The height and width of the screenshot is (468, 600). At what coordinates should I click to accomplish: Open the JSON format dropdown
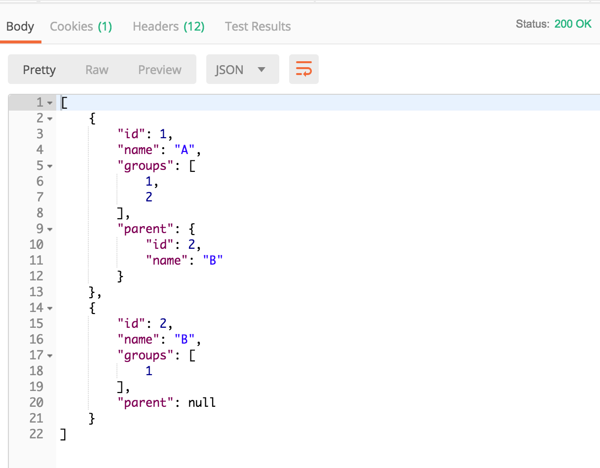(242, 70)
